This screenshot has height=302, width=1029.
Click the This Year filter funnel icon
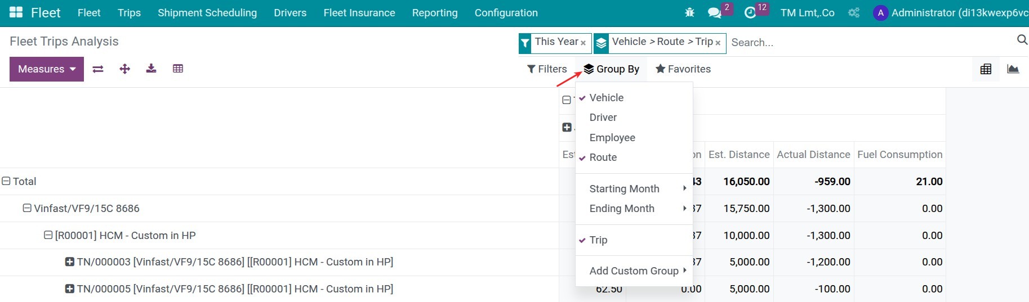point(525,43)
